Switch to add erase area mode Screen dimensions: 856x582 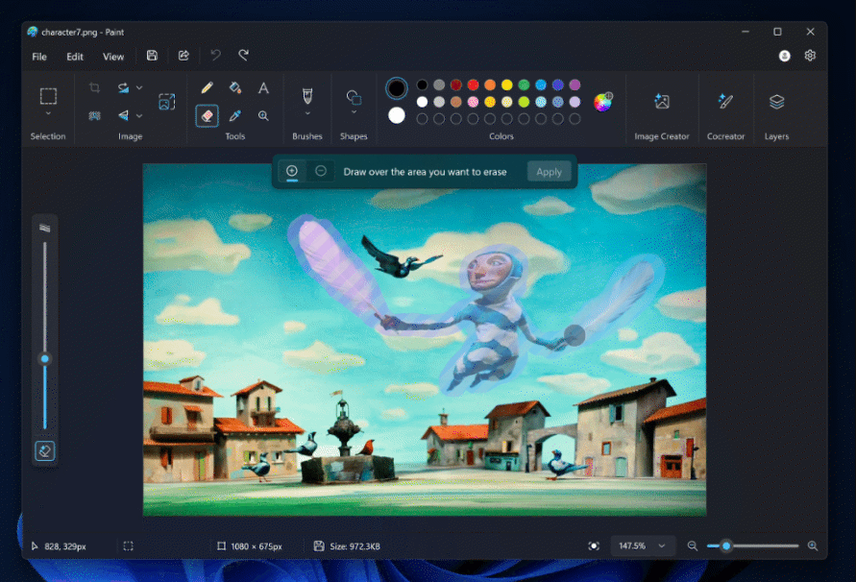pos(292,171)
